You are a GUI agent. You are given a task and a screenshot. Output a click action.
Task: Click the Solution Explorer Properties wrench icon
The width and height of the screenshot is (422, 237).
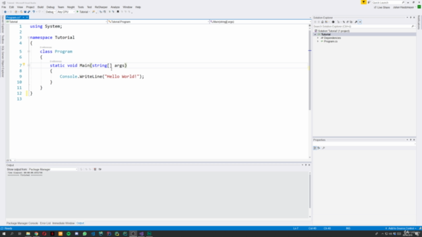click(x=356, y=22)
